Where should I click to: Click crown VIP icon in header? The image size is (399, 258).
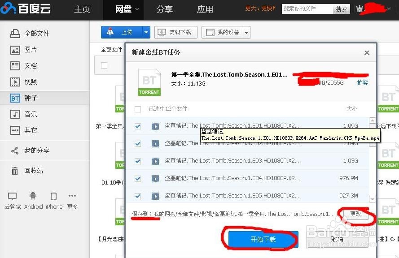(x=360, y=9)
